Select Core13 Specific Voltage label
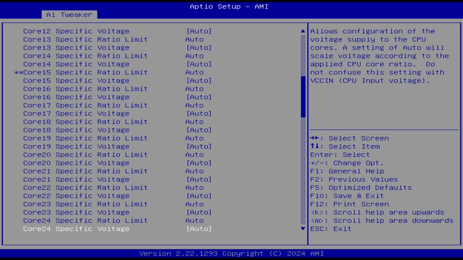This screenshot has width=463, height=260. [76, 48]
